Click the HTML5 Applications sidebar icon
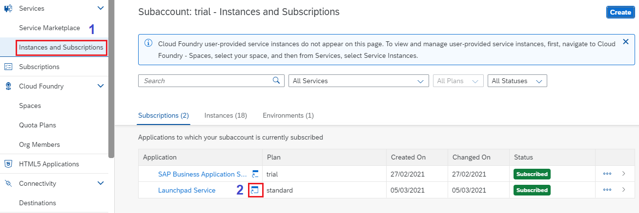Screen dimensions: 639x213 tap(8, 164)
